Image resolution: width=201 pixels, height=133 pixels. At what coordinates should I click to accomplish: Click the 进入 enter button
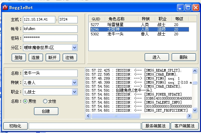click(157, 57)
